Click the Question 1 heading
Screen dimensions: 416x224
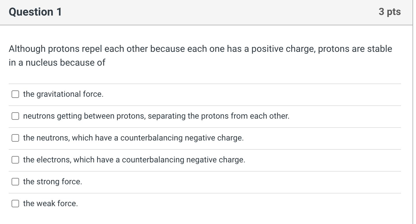[x=35, y=12]
